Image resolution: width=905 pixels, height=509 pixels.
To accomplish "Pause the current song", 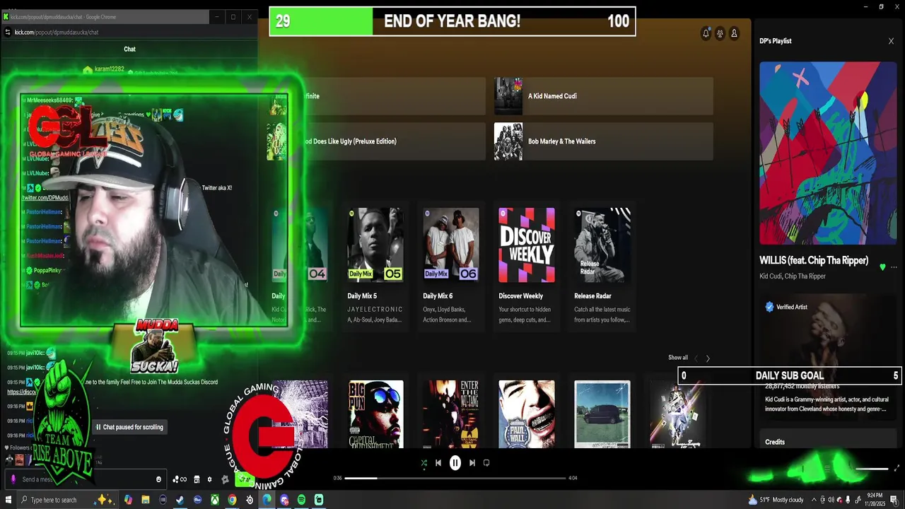I will coord(455,463).
